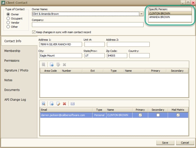The width and height of the screenshot is (196, 148).
Task: Check Secondary for darren.jackson email
Action: pos(158,115)
